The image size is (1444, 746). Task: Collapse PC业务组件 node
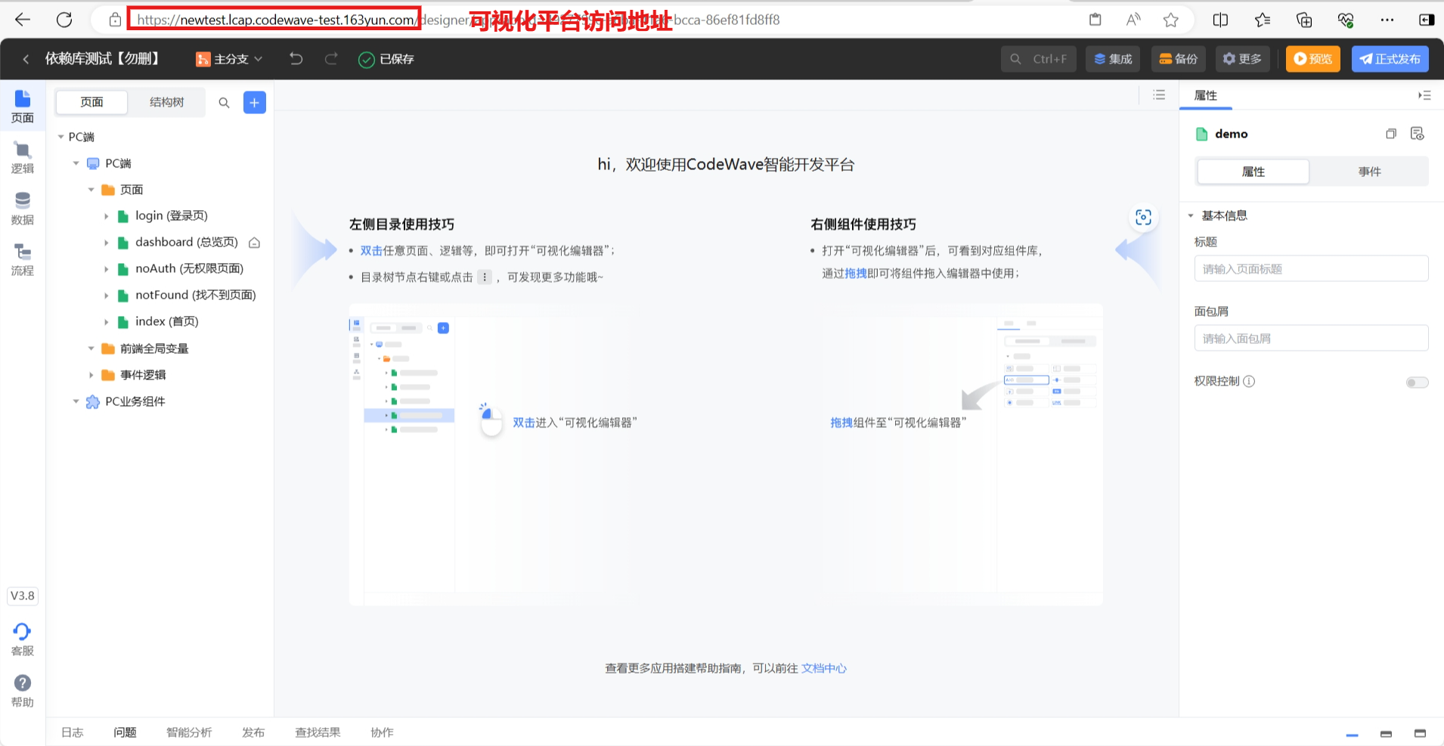(x=76, y=401)
